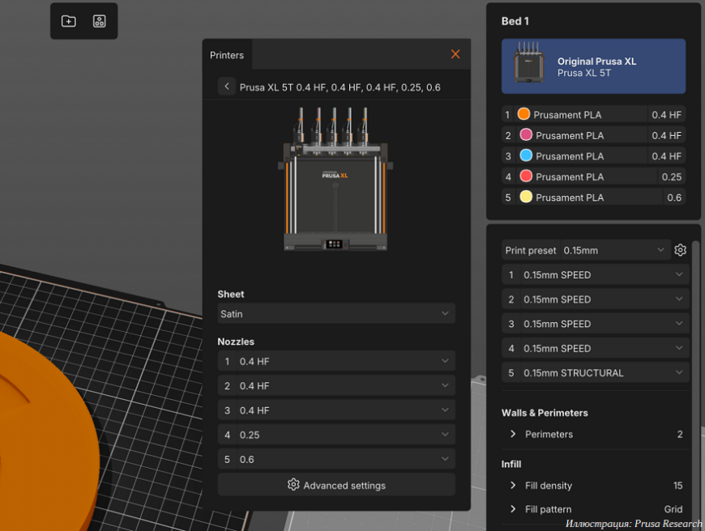Select filament 4 Prusament PLA name
Screen dimensions: 705x531
click(570, 177)
